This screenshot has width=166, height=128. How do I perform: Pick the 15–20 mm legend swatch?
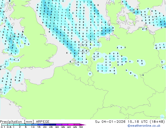41,125
